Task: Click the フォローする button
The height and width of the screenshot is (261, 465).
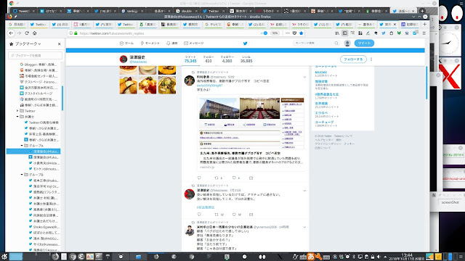Action: 353,59
